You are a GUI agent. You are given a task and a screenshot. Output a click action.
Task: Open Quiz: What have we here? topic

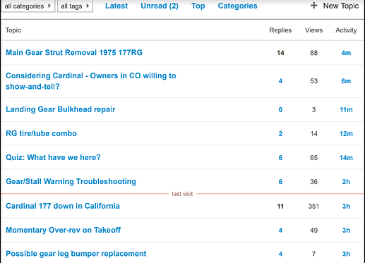[x=53, y=157]
